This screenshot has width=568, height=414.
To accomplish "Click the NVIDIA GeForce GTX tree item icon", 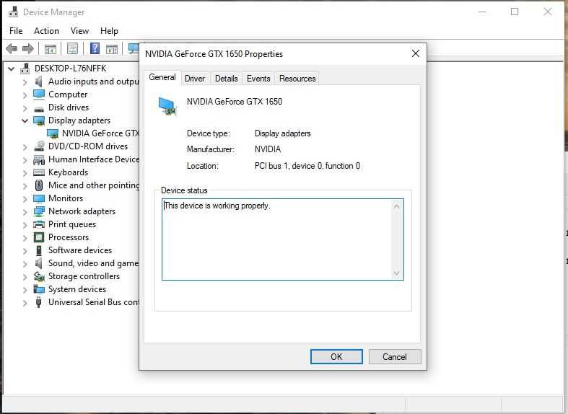I will tap(53, 133).
